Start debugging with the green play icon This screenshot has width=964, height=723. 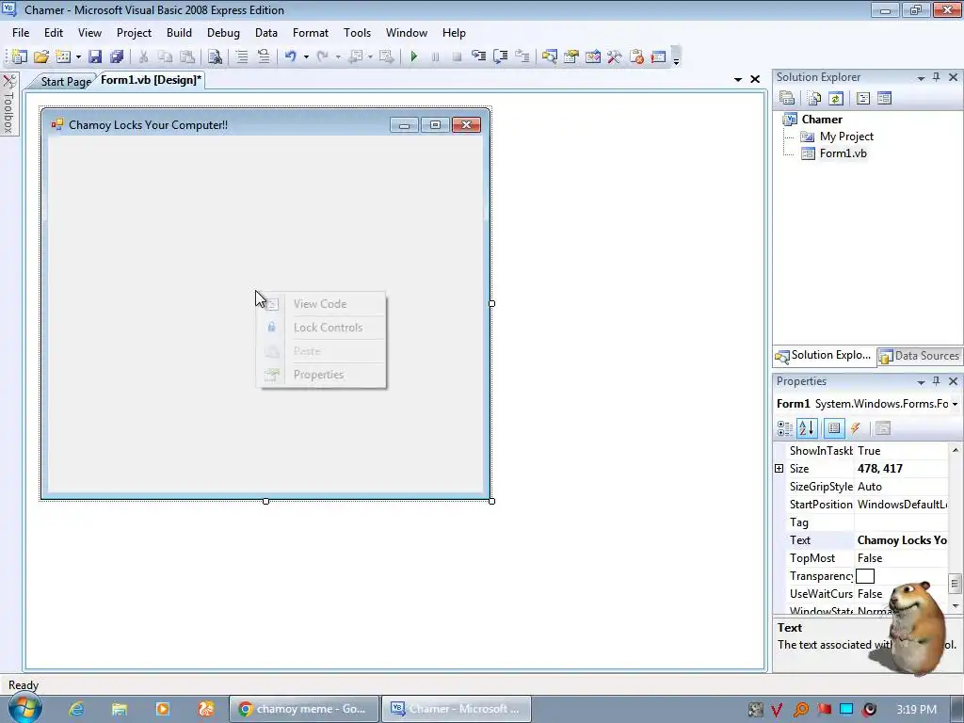414,56
